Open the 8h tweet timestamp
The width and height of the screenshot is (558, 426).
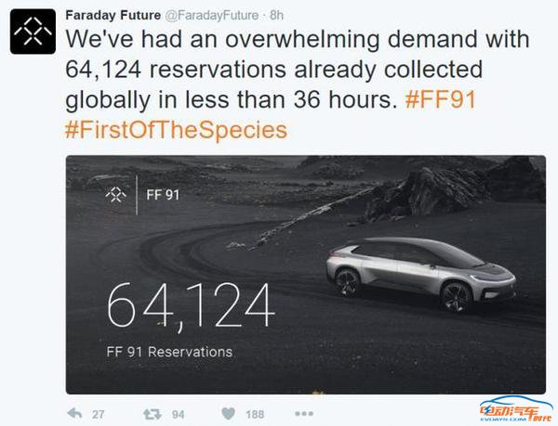pyautogui.click(x=276, y=15)
